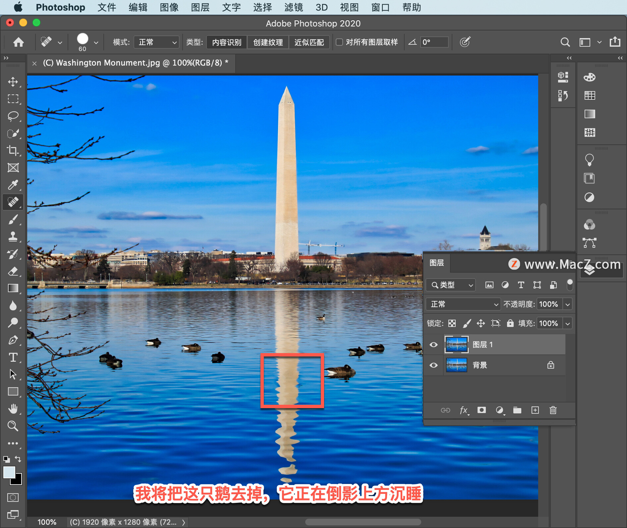Select the Lasso tool
Screen dimensions: 627x528
pyautogui.click(x=13, y=116)
